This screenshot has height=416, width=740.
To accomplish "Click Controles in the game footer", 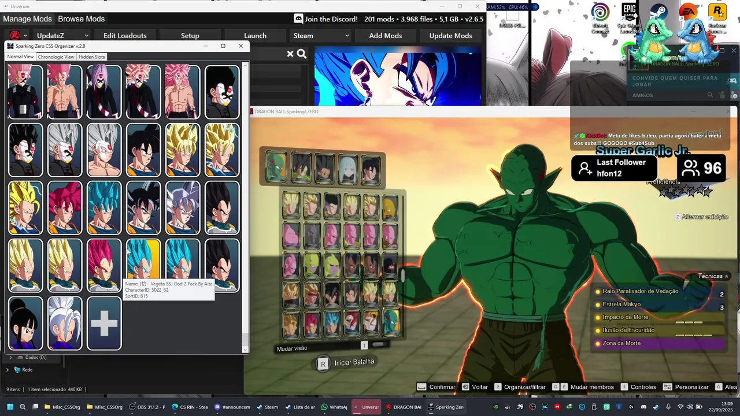I will (x=638, y=387).
